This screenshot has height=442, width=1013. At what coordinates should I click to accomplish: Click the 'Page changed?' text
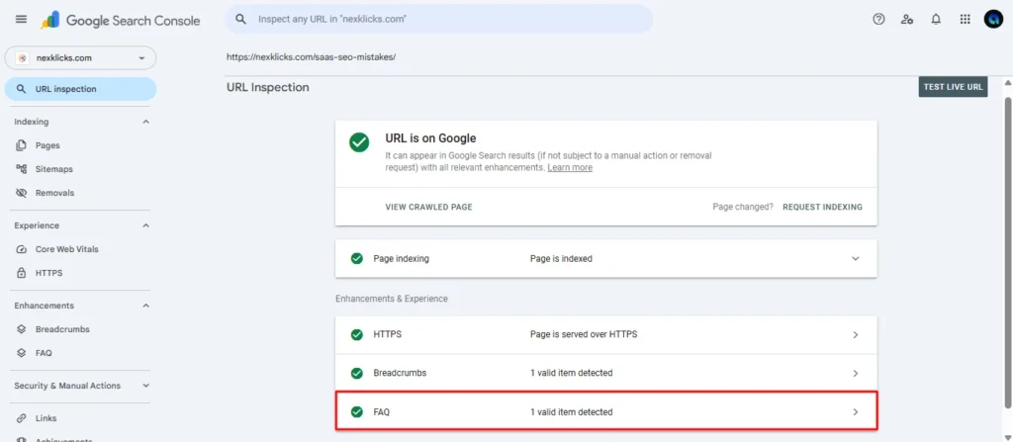pos(743,207)
